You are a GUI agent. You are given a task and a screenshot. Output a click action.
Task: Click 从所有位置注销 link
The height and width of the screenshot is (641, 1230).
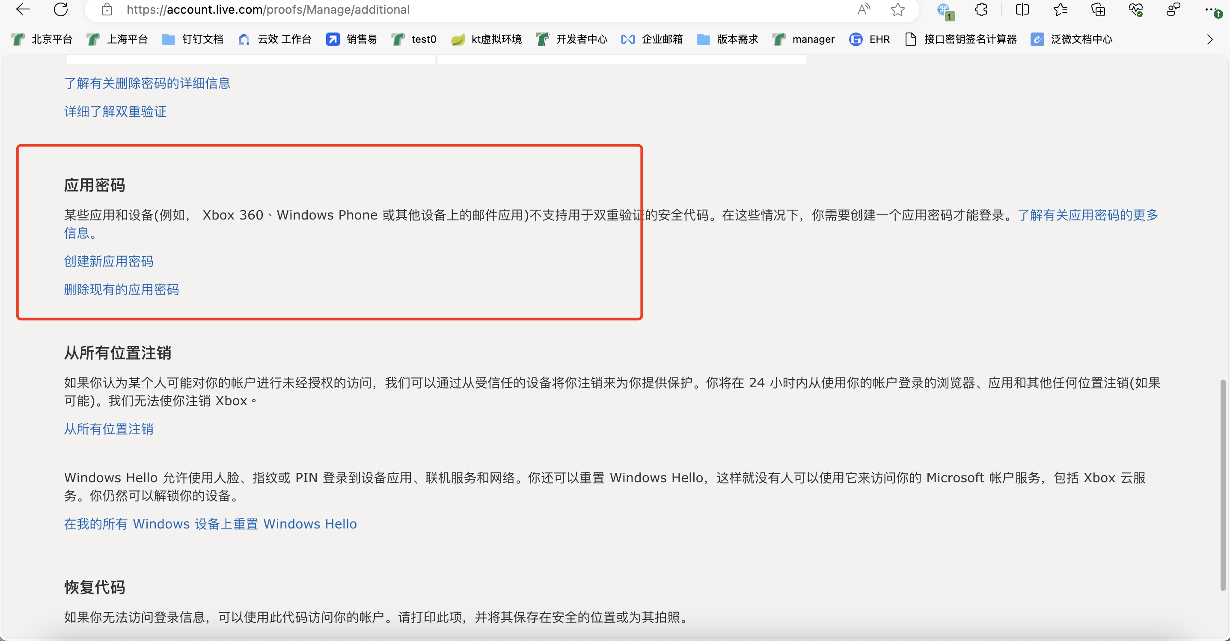108,429
